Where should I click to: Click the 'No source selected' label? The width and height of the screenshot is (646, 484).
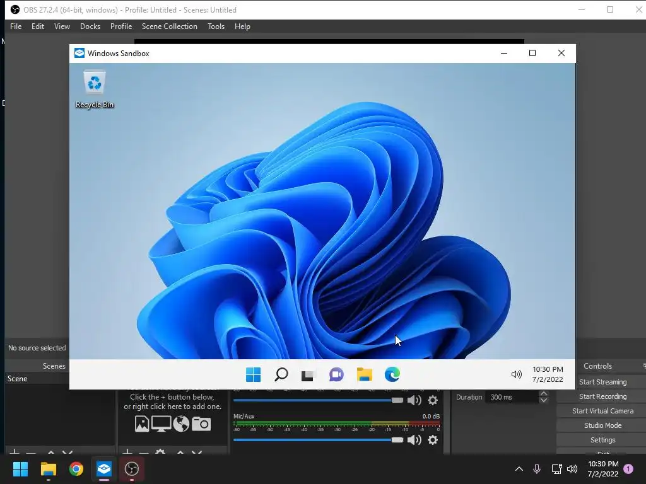click(x=37, y=348)
